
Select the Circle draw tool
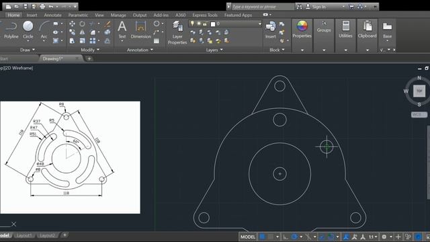pyautogui.click(x=28, y=30)
